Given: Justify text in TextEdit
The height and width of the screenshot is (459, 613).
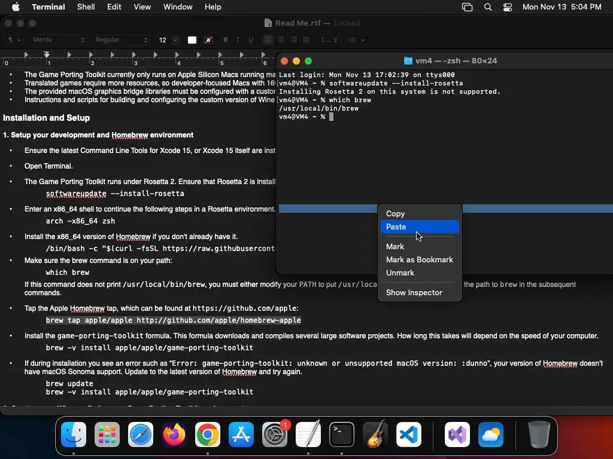Looking at the screenshot, I should 306,40.
